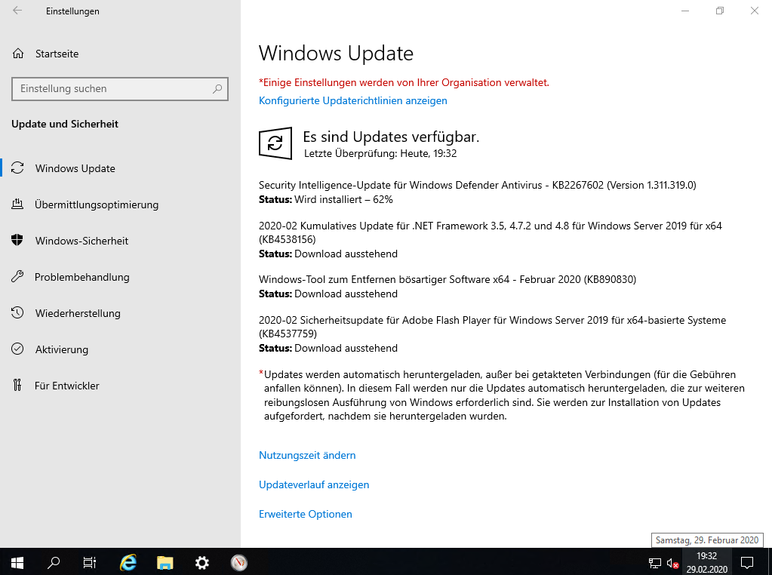Open Konfigurierte Updaterichtlinien anzeigen link

(x=353, y=100)
